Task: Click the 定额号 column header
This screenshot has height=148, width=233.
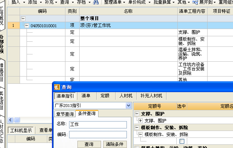Action: tap(155, 106)
